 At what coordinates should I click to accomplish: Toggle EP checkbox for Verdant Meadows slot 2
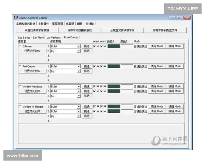94,91
